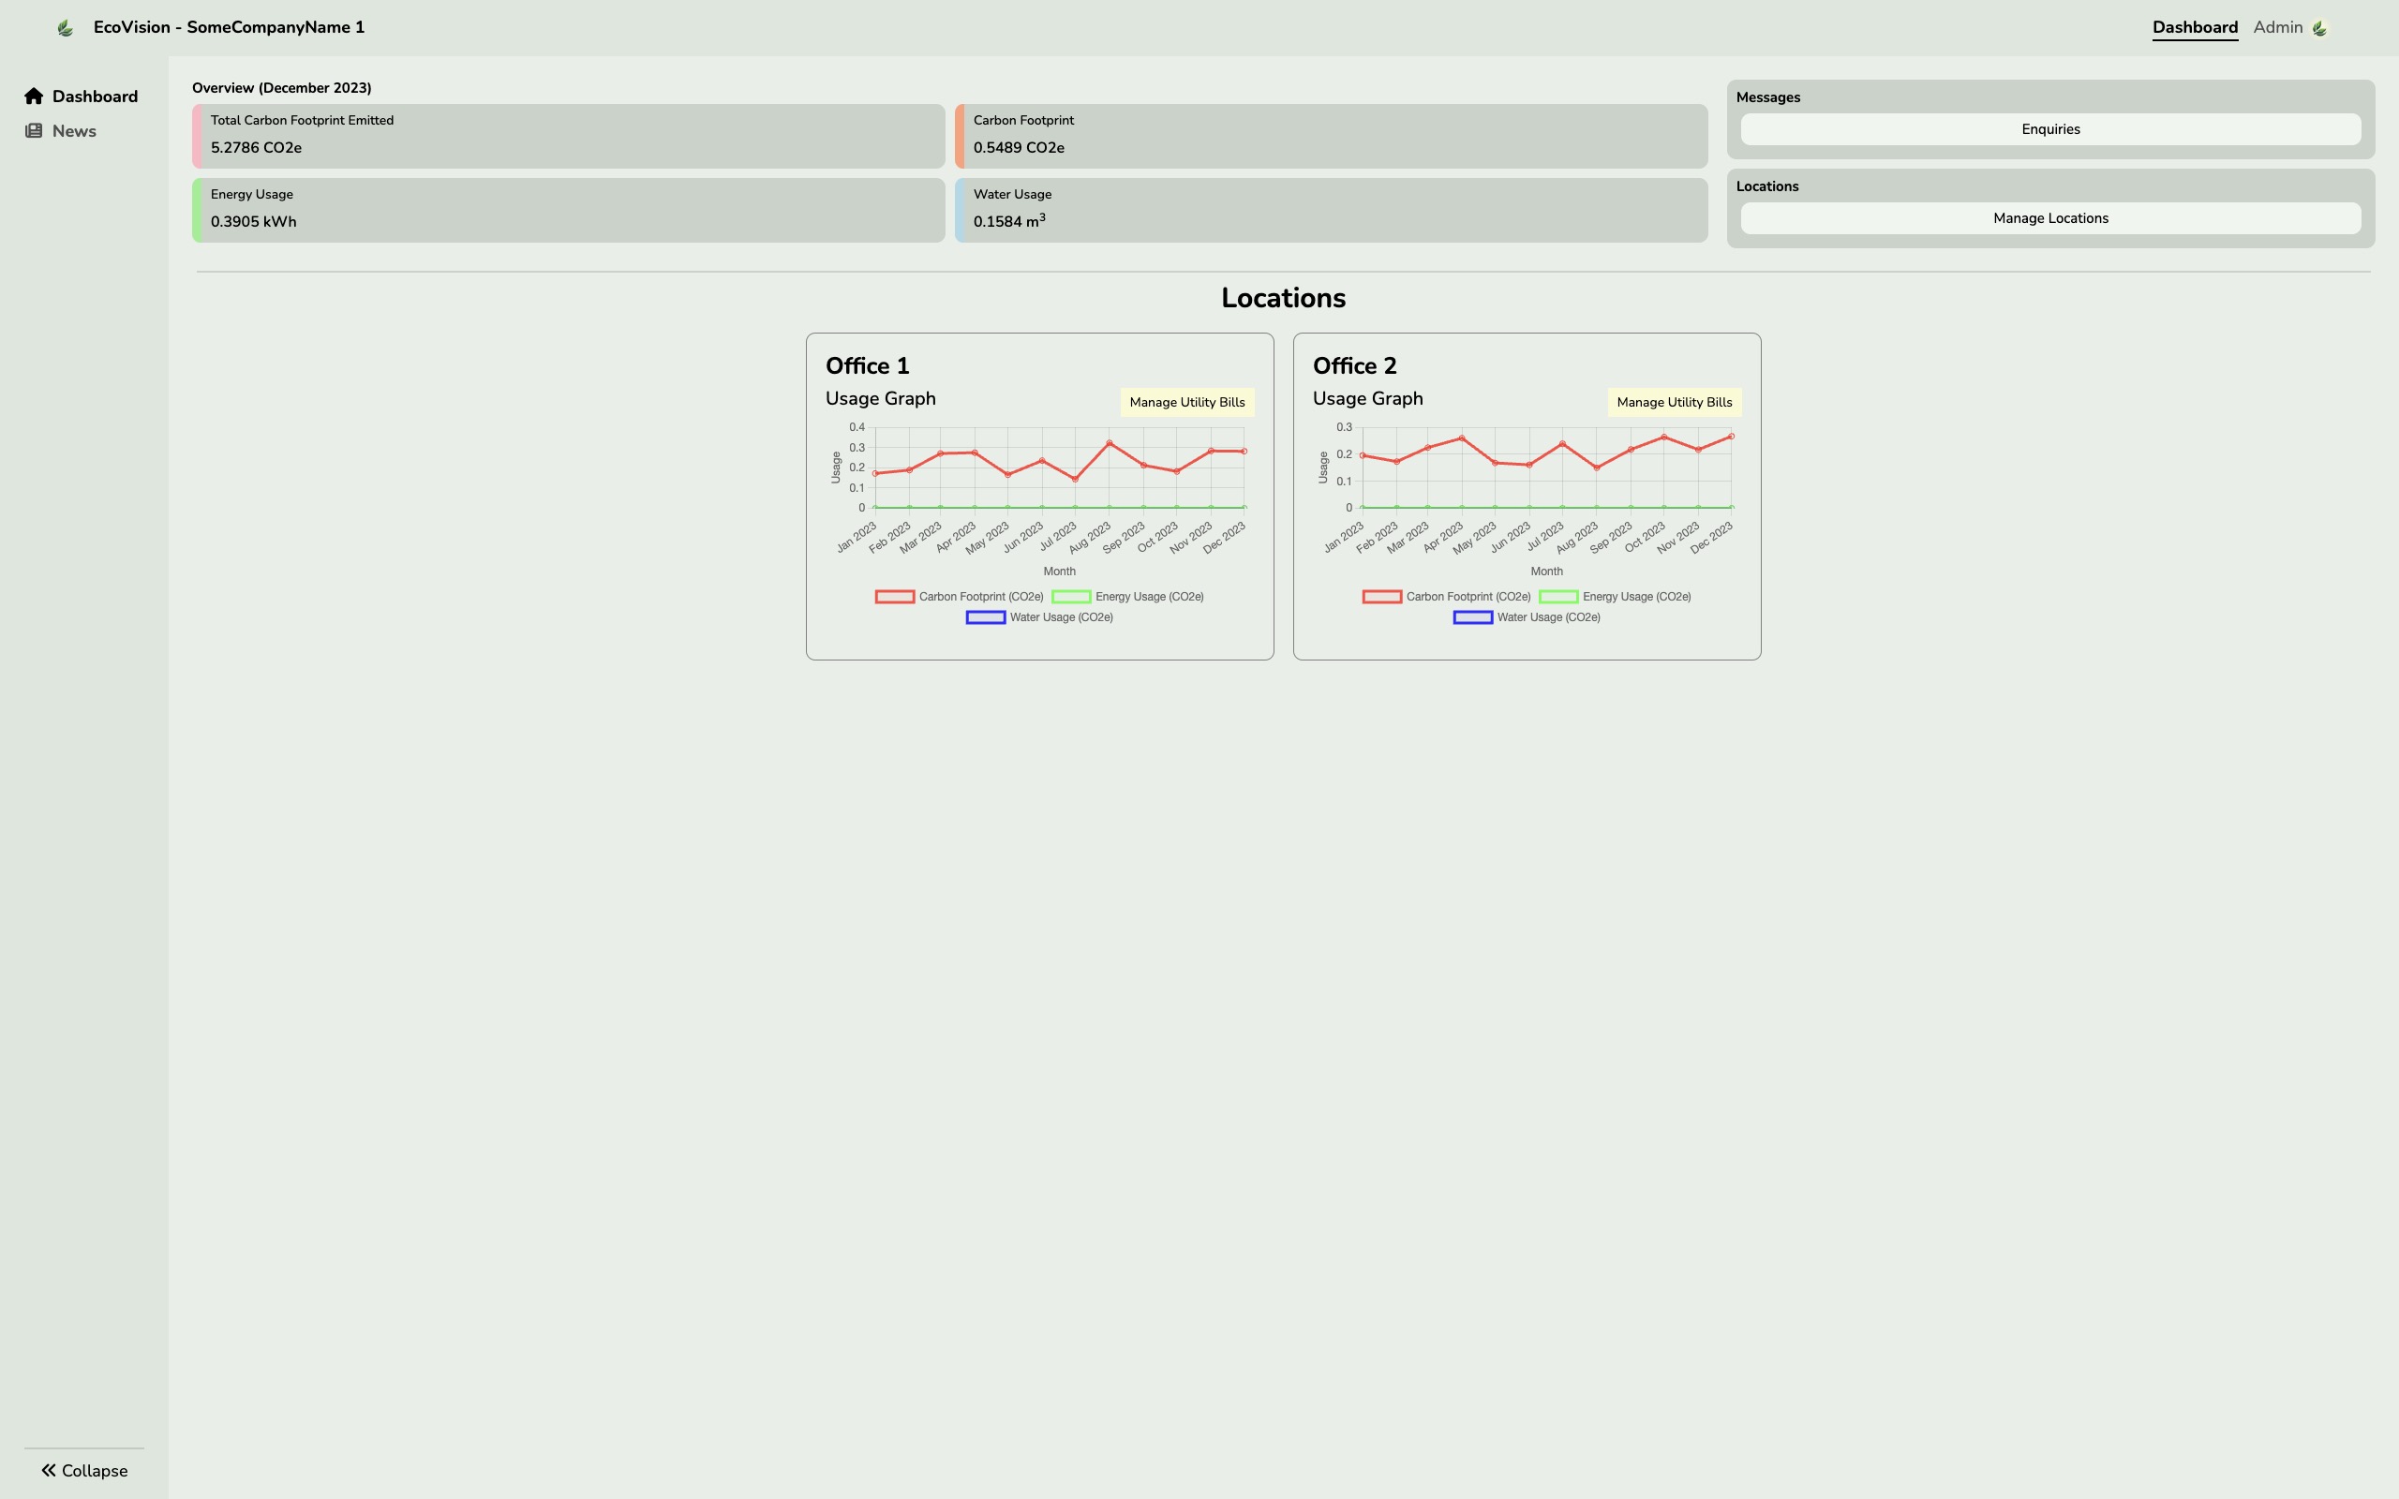Viewport: 2399px width, 1499px height.
Task: Manage Utility Bills for Office 2
Action: click(1674, 403)
